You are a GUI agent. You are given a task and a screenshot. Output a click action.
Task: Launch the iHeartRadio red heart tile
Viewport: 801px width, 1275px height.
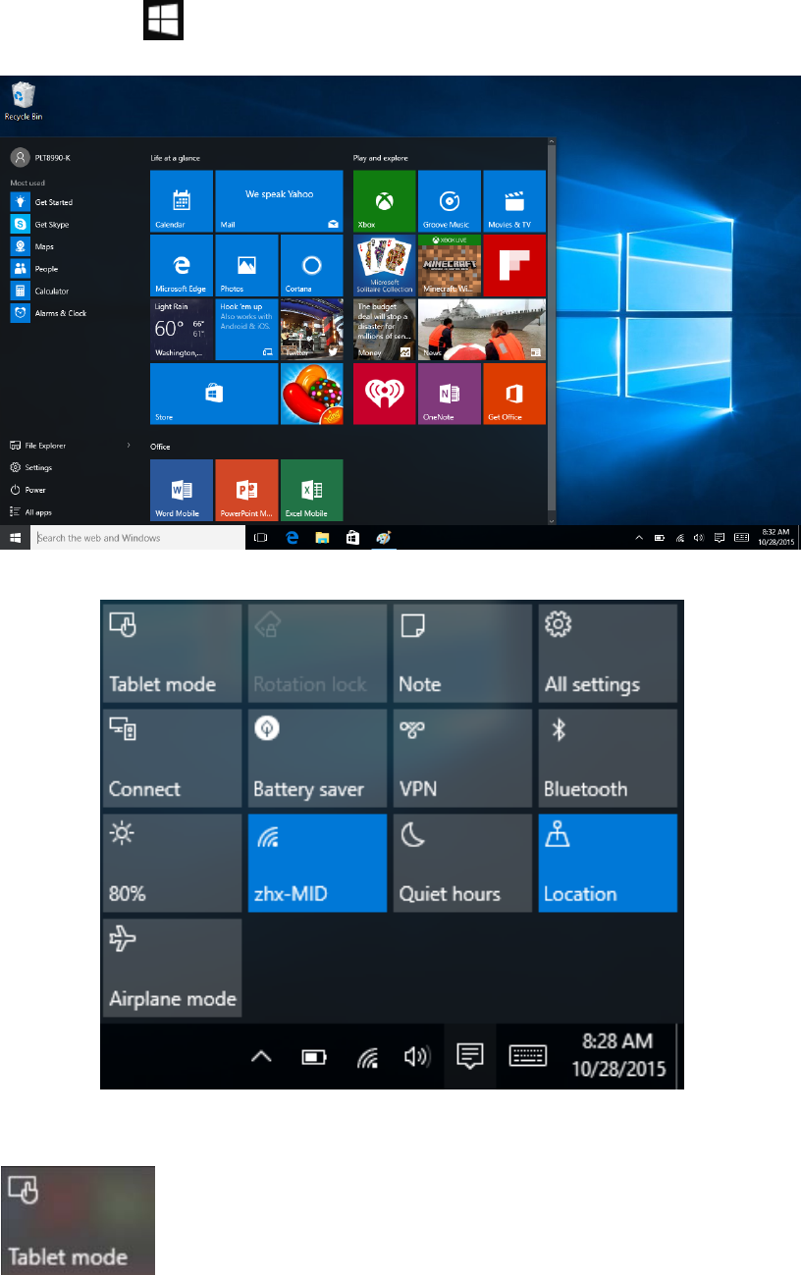pos(385,394)
